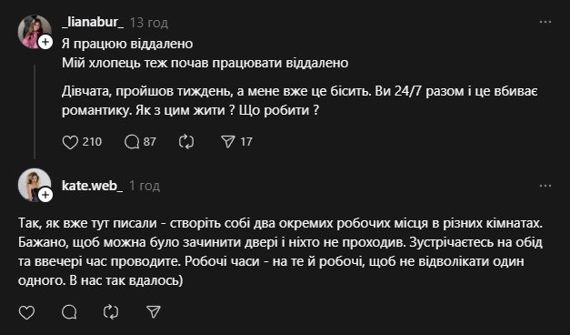This screenshot has height=335, width=570.
Task: Open the _lianabur_ profile via the username
Action: pos(93,23)
